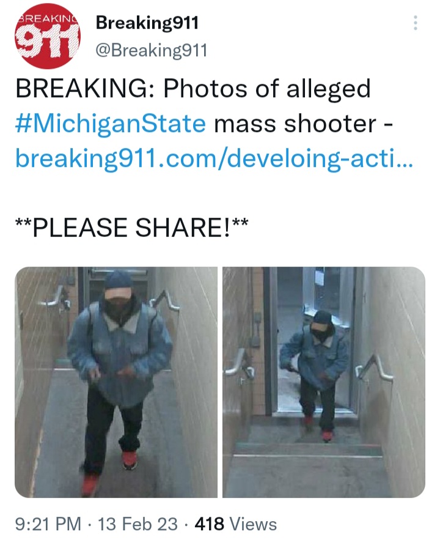Image resolution: width=440 pixels, height=548 pixels.
Task: Click the word "Views" in footer
Action: click(253, 524)
